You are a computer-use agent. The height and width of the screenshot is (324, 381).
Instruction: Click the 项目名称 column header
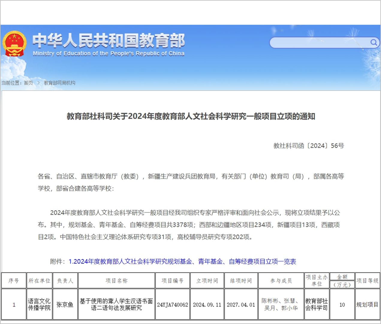click(116, 281)
